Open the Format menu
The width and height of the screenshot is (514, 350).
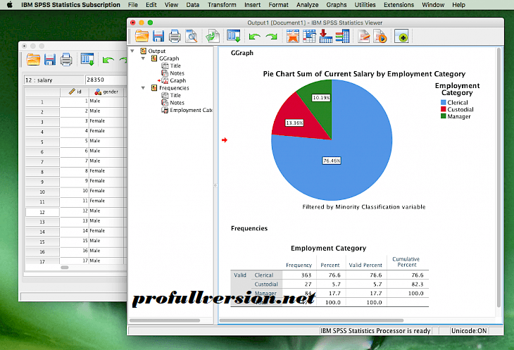coord(279,5)
